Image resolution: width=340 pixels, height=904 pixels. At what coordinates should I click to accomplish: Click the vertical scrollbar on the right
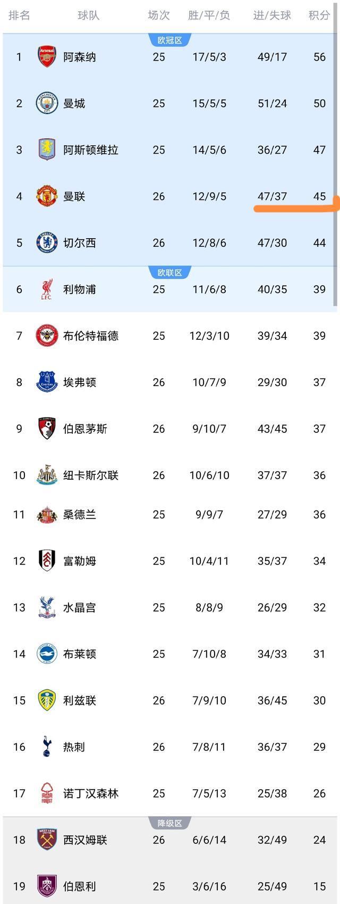[x=335, y=170]
